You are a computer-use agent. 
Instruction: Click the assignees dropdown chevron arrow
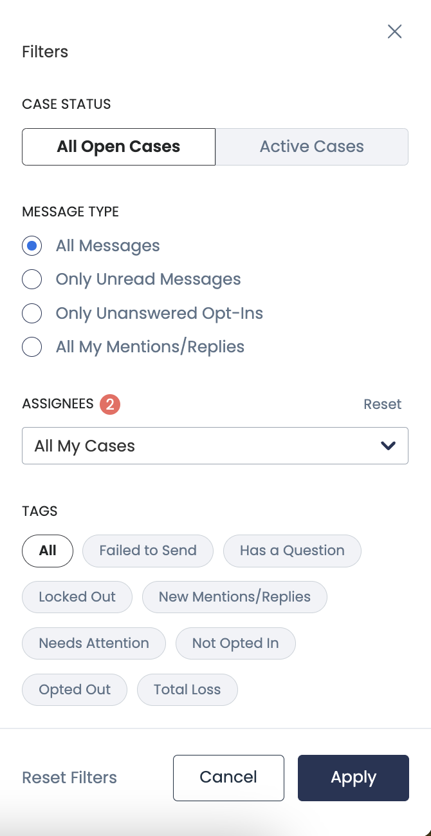point(388,446)
